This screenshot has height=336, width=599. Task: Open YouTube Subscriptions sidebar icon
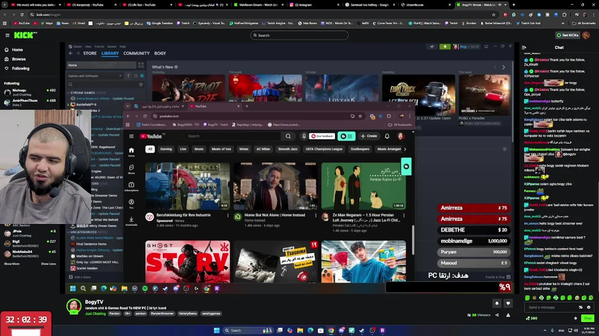[x=131, y=186]
